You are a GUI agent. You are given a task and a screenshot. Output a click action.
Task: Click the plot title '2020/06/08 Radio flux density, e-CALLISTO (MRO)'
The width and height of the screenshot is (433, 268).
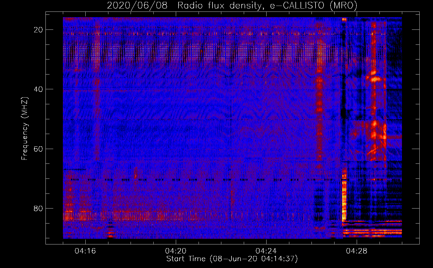click(x=232, y=6)
